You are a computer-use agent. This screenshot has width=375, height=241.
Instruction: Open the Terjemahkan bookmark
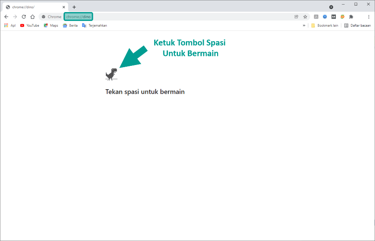(x=95, y=25)
